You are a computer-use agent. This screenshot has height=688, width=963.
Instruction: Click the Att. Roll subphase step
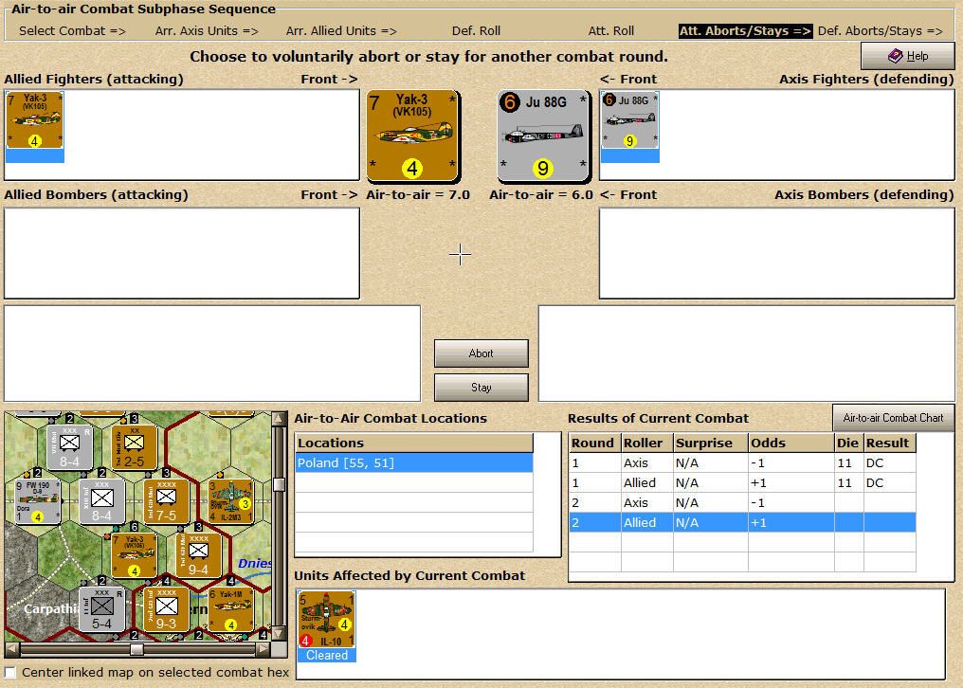[611, 30]
